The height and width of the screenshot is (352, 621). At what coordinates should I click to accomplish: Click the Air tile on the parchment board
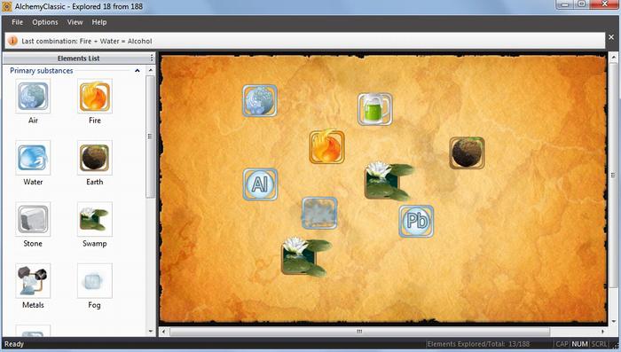click(260, 100)
